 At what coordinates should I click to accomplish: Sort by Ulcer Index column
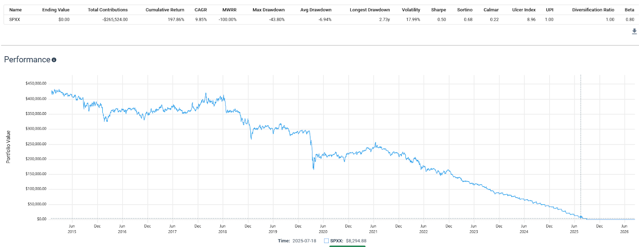pyautogui.click(x=524, y=10)
